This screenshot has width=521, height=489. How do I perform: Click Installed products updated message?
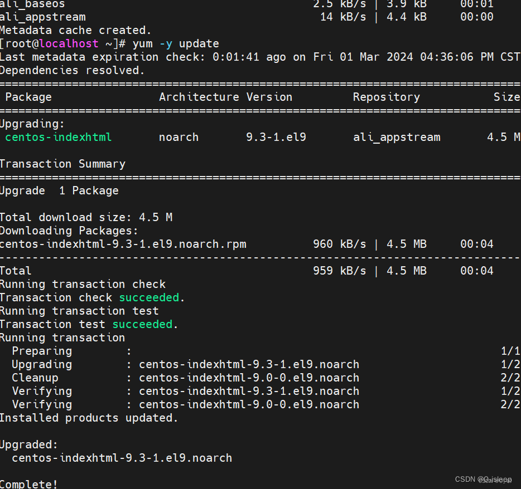point(89,418)
